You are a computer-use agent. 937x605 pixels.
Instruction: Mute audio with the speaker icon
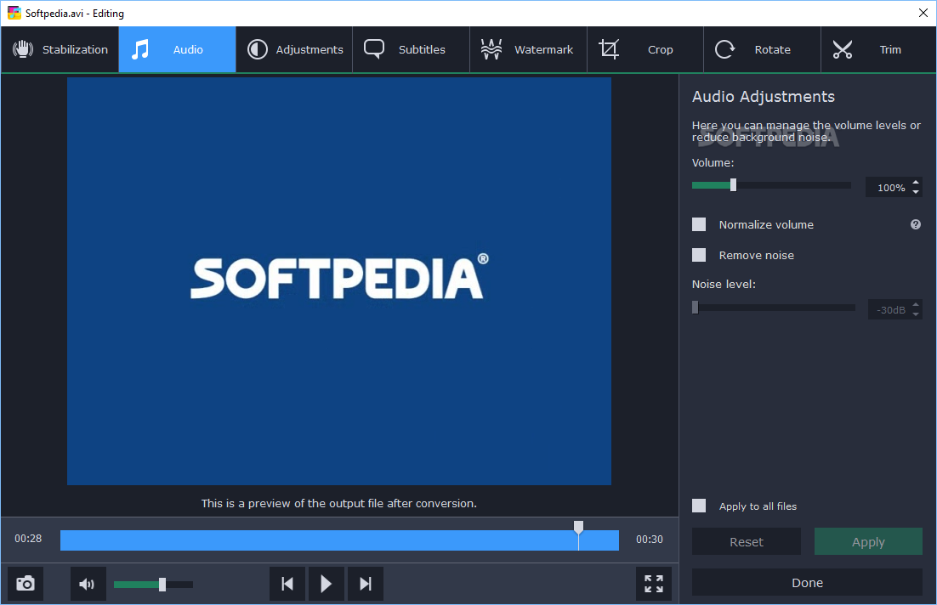[88, 584]
